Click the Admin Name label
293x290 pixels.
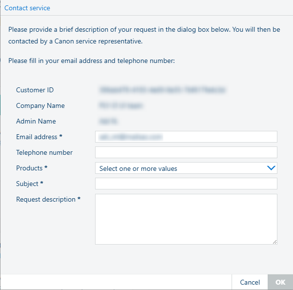[x=36, y=121]
